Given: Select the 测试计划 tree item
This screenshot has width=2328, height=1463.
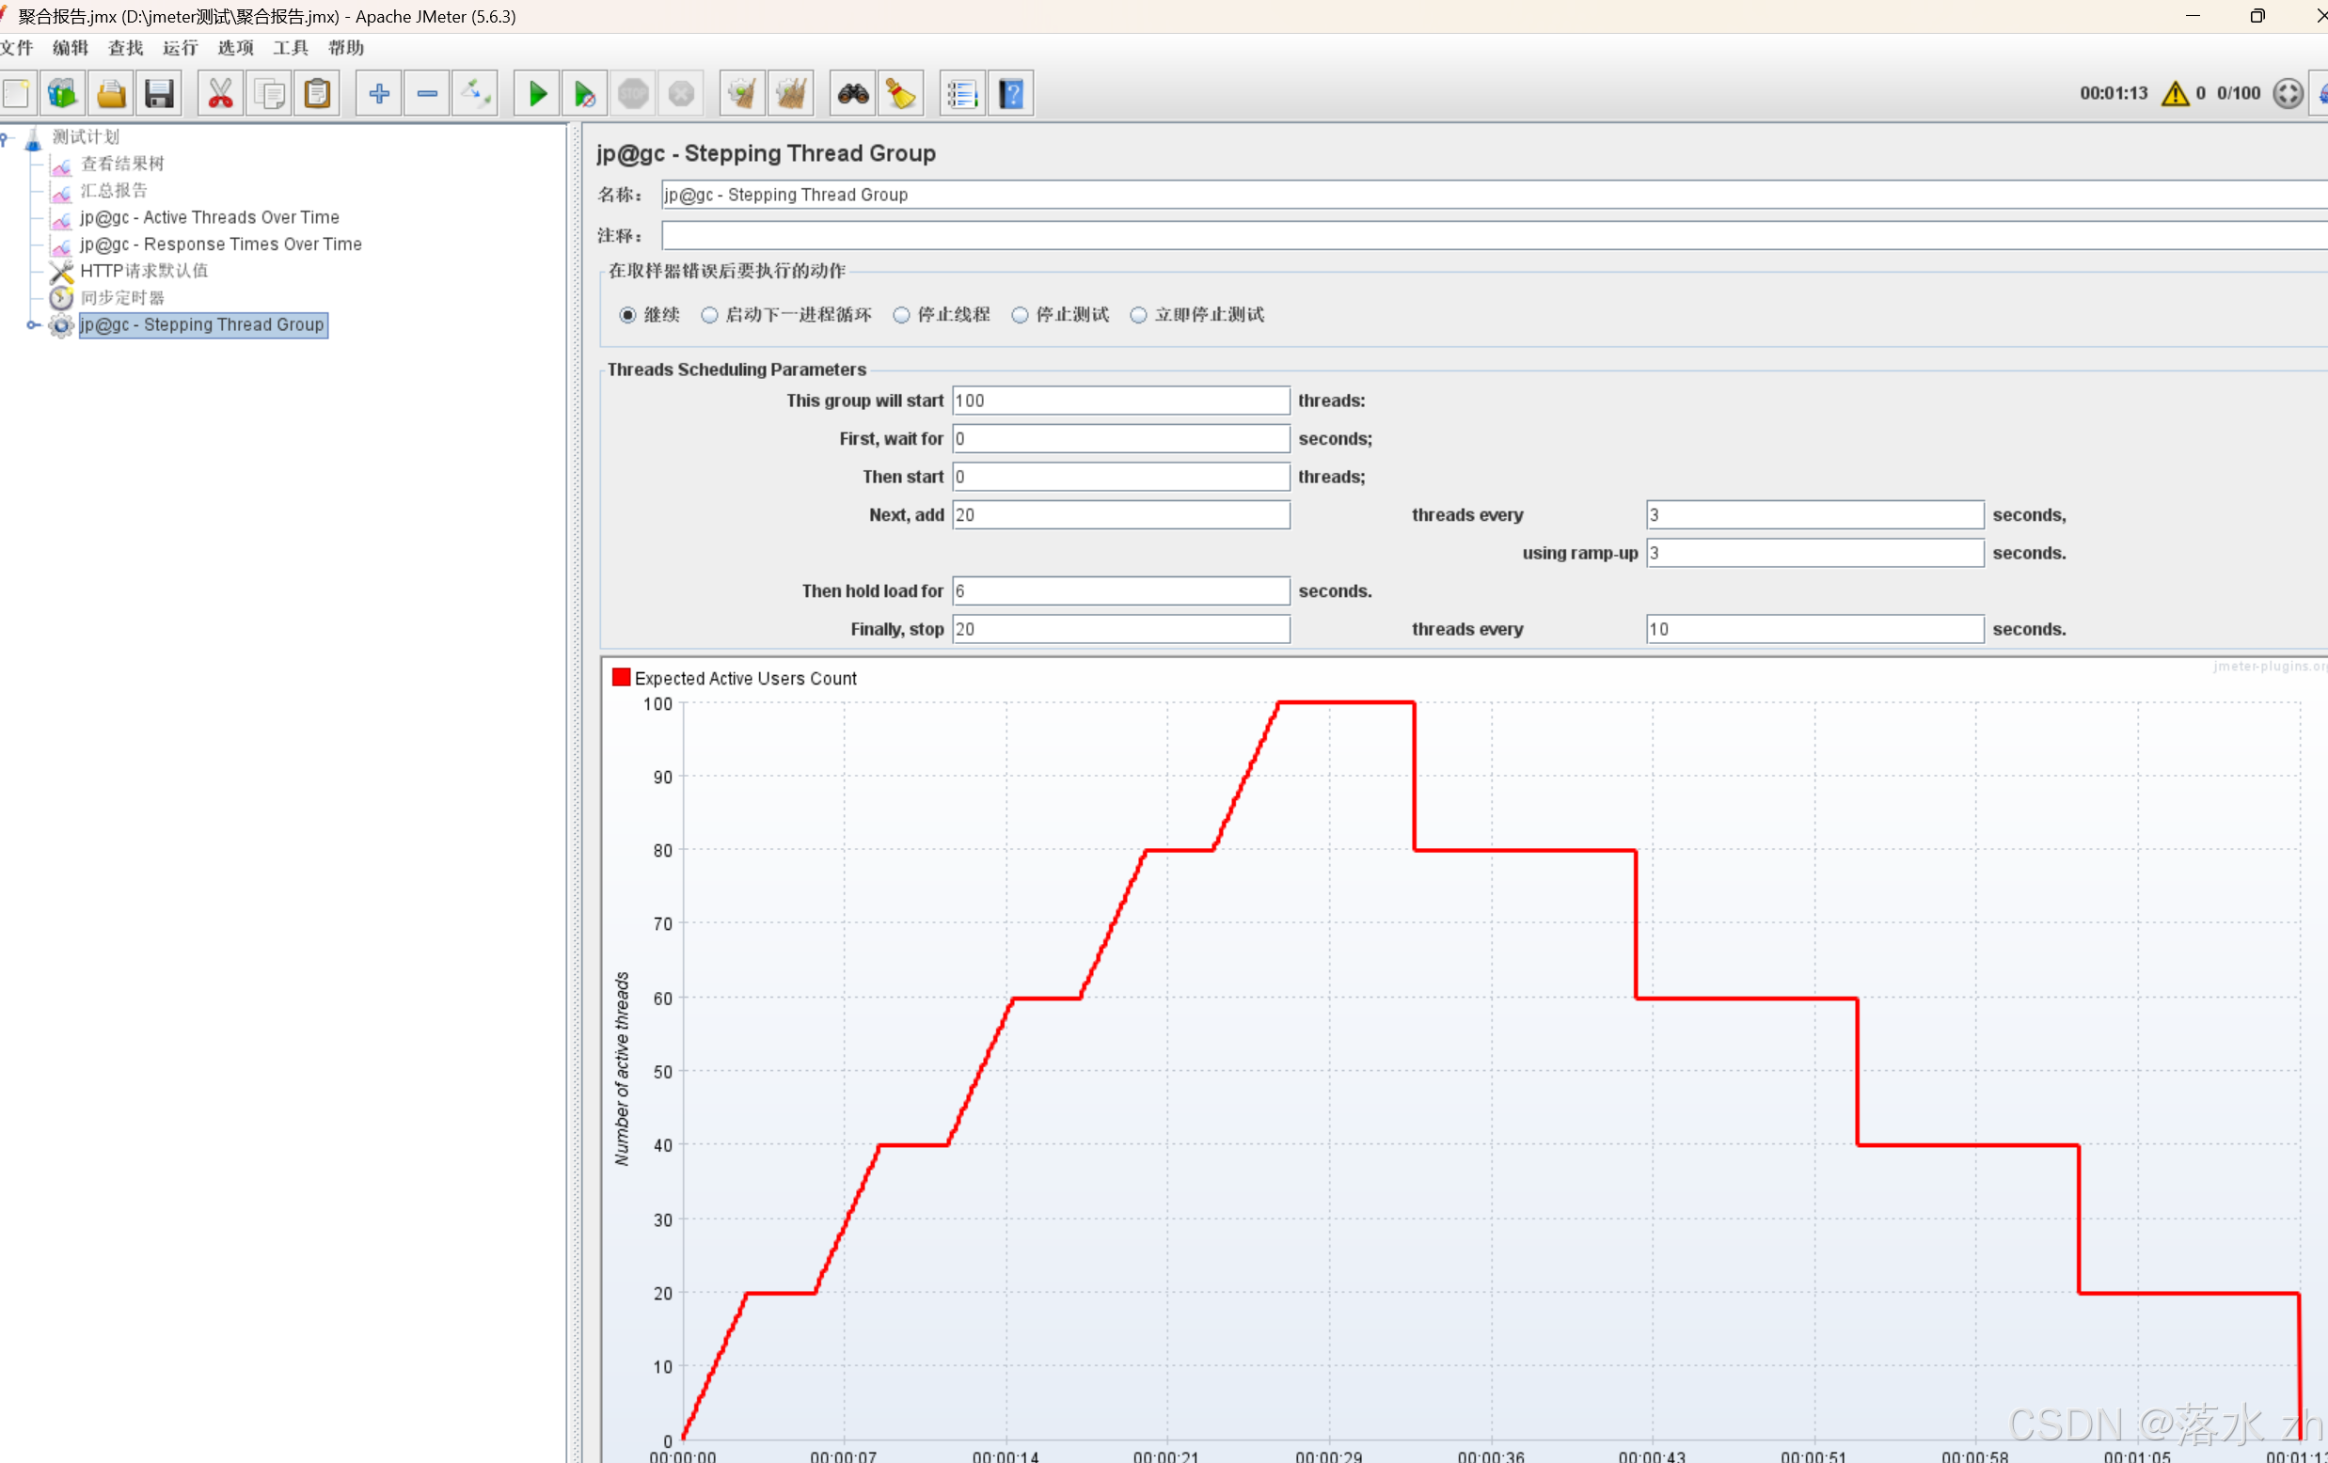Looking at the screenshot, I should (x=86, y=136).
